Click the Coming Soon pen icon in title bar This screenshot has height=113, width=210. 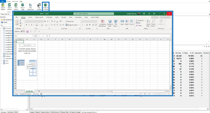point(149,14)
